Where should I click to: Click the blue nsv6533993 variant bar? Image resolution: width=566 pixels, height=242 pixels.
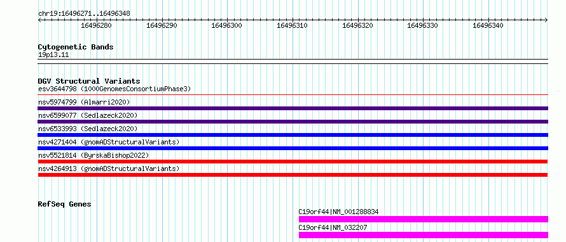(x=293, y=135)
